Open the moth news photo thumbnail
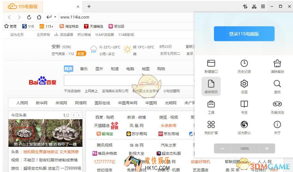The width and height of the screenshot is (293, 172). (45, 133)
